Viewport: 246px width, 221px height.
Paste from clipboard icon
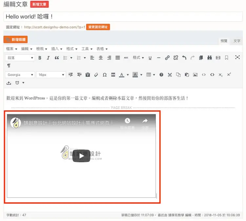[187, 75]
